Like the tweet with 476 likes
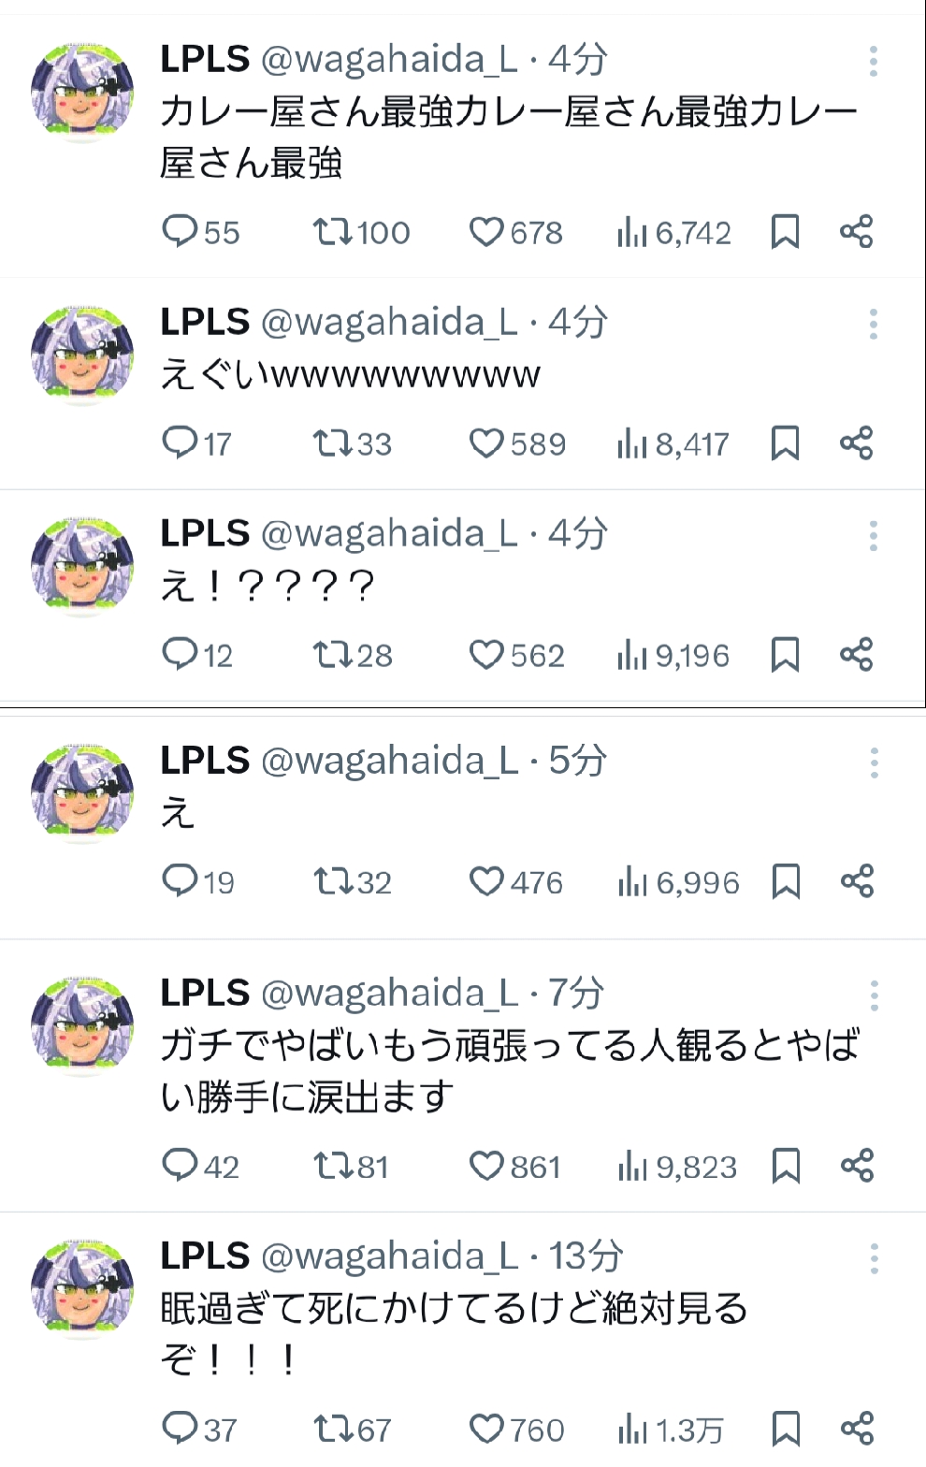 click(x=515, y=882)
